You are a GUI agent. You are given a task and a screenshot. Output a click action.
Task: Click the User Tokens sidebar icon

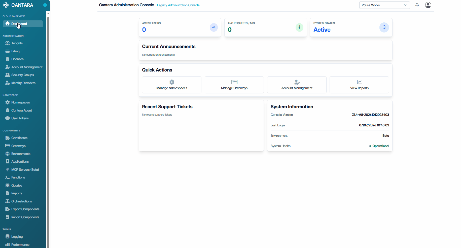pyautogui.click(x=8, y=118)
